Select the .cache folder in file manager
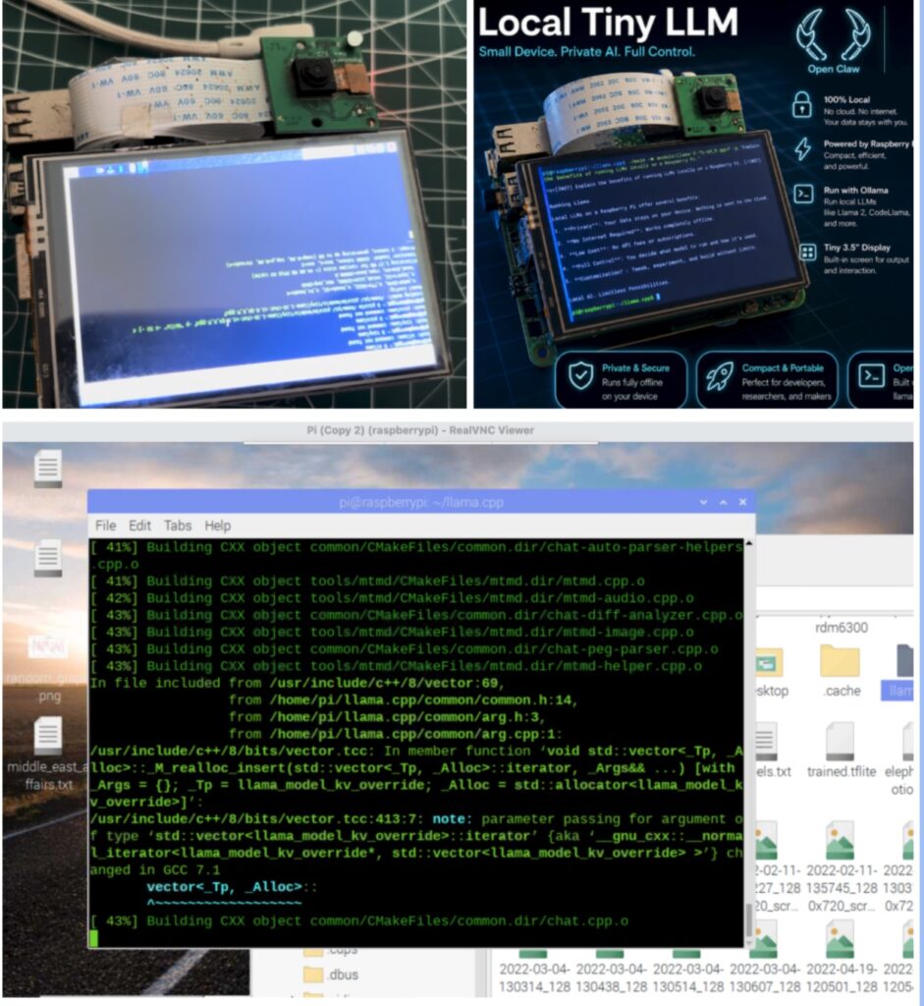924x1006 pixels. pyautogui.click(x=840, y=661)
